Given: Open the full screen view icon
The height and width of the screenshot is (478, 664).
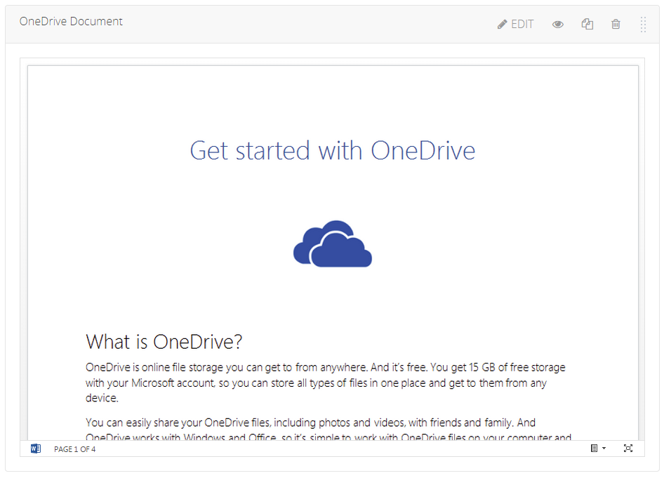Looking at the screenshot, I should coord(628,448).
